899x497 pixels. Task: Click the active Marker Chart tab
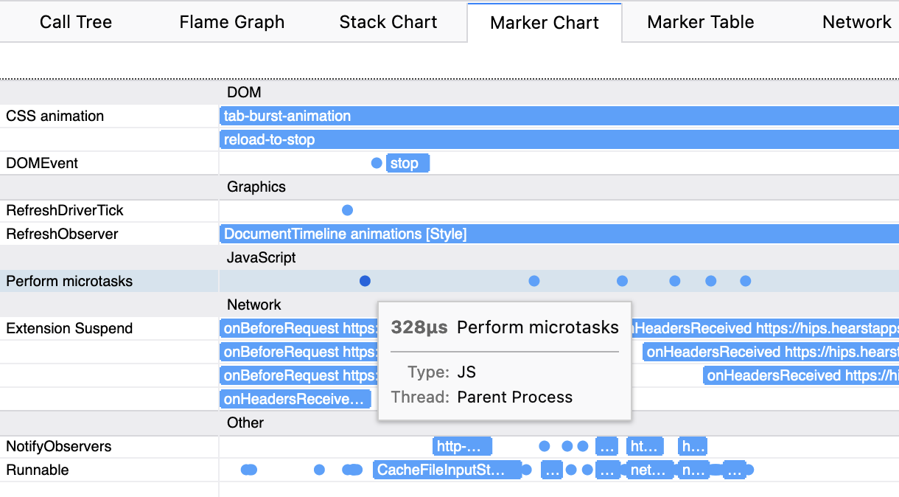(544, 23)
